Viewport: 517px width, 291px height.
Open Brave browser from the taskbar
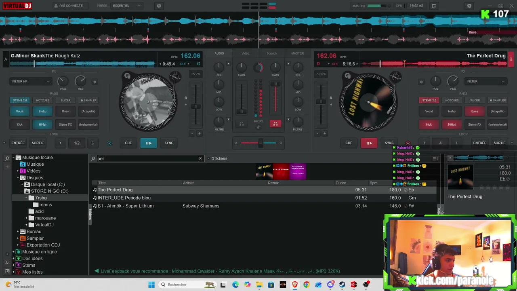(x=294, y=285)
